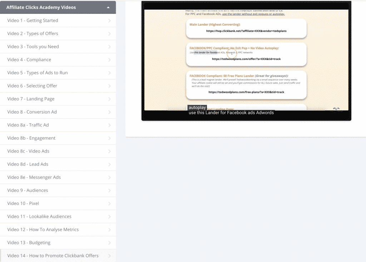Open Video 5 - Types of Ads to Run
Image resolution: width=366 pixels, height=262 pixels.
[58, 73]
